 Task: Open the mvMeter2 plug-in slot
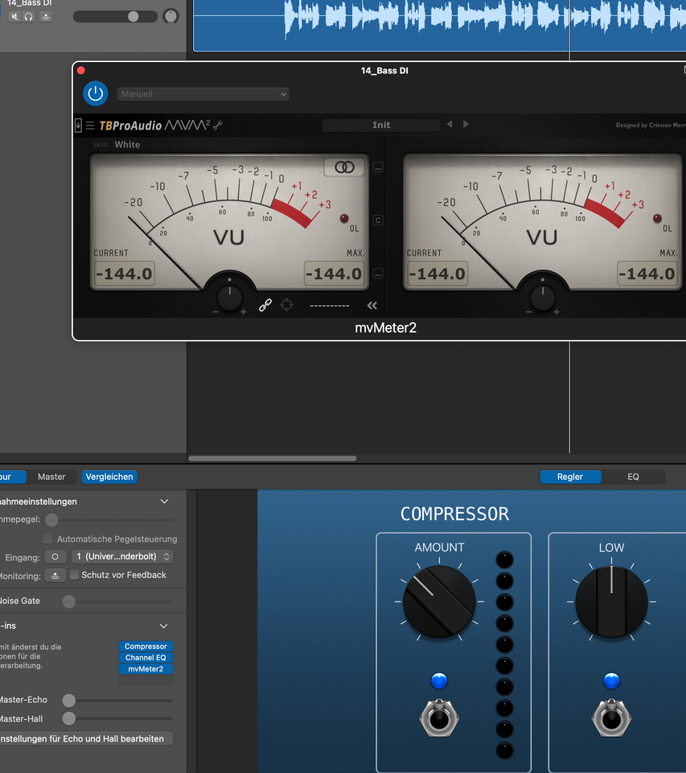[146, 669]
